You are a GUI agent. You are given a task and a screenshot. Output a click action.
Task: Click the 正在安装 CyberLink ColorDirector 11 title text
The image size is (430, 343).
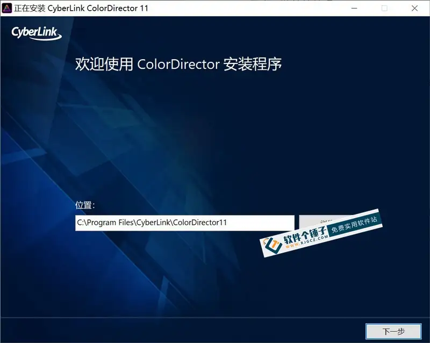pos(81,8)
